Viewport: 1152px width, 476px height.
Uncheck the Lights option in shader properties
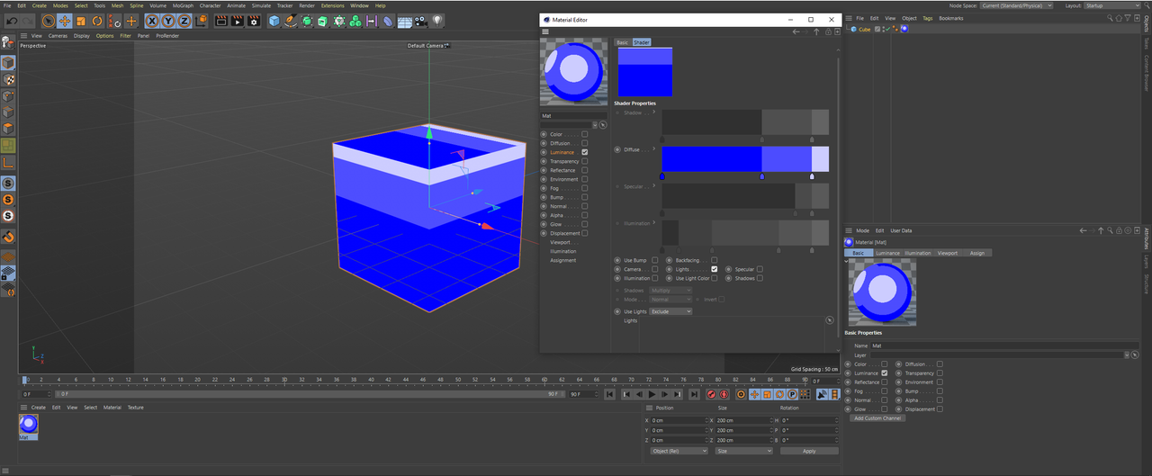[714, 269]
